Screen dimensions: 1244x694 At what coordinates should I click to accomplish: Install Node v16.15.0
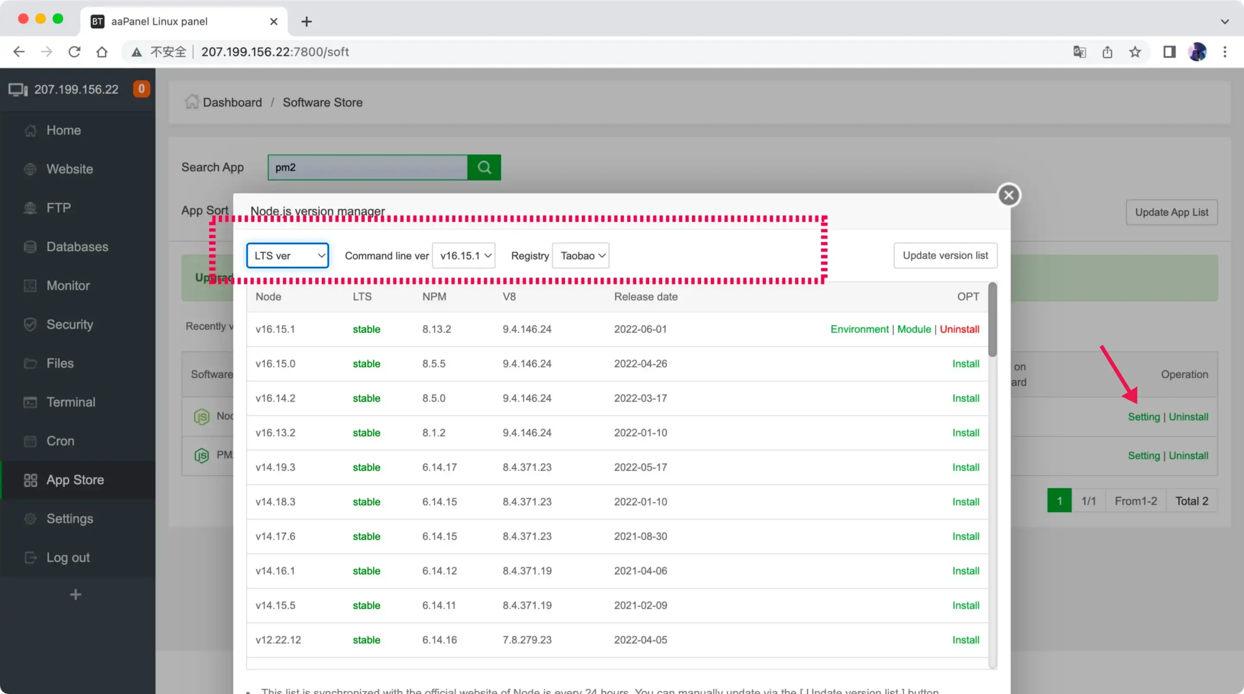965,364
